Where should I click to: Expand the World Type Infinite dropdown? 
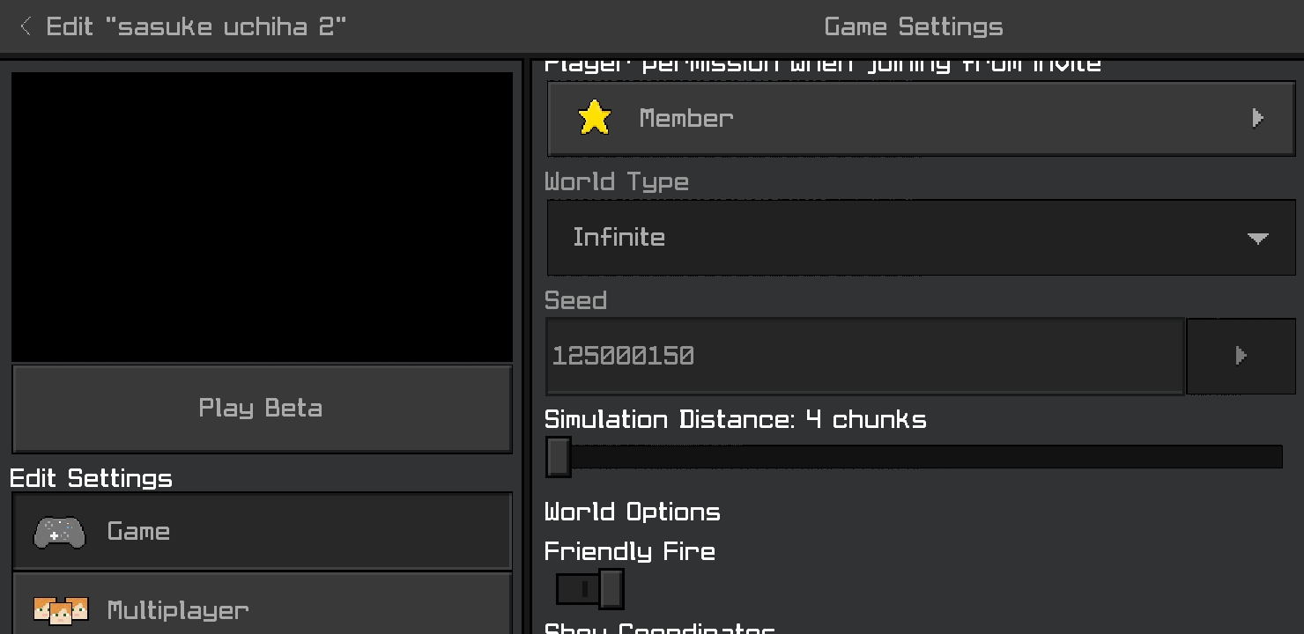921,238
